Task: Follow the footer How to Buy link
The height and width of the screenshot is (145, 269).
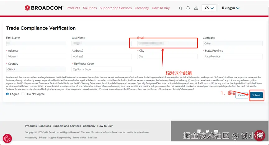Action: pyautogui.click(x=105, y=126)
